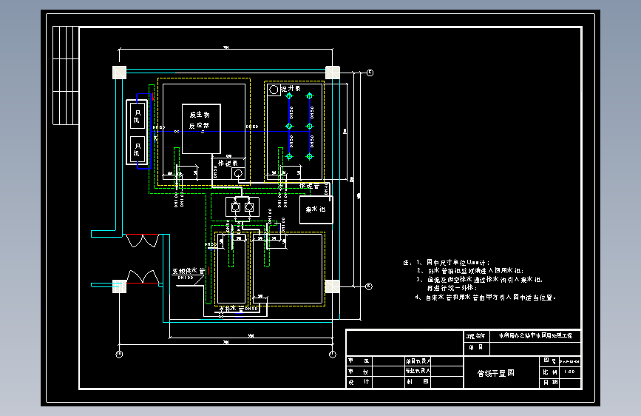Select the "日期" title block cell
641x416 pixels.
click(550, 383)
